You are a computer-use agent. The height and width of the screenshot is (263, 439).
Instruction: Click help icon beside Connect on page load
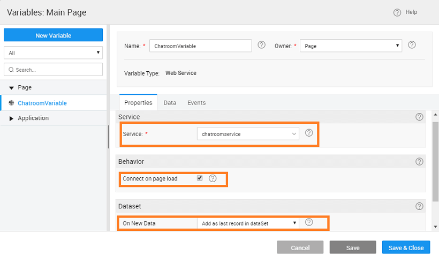coord(213,178)
